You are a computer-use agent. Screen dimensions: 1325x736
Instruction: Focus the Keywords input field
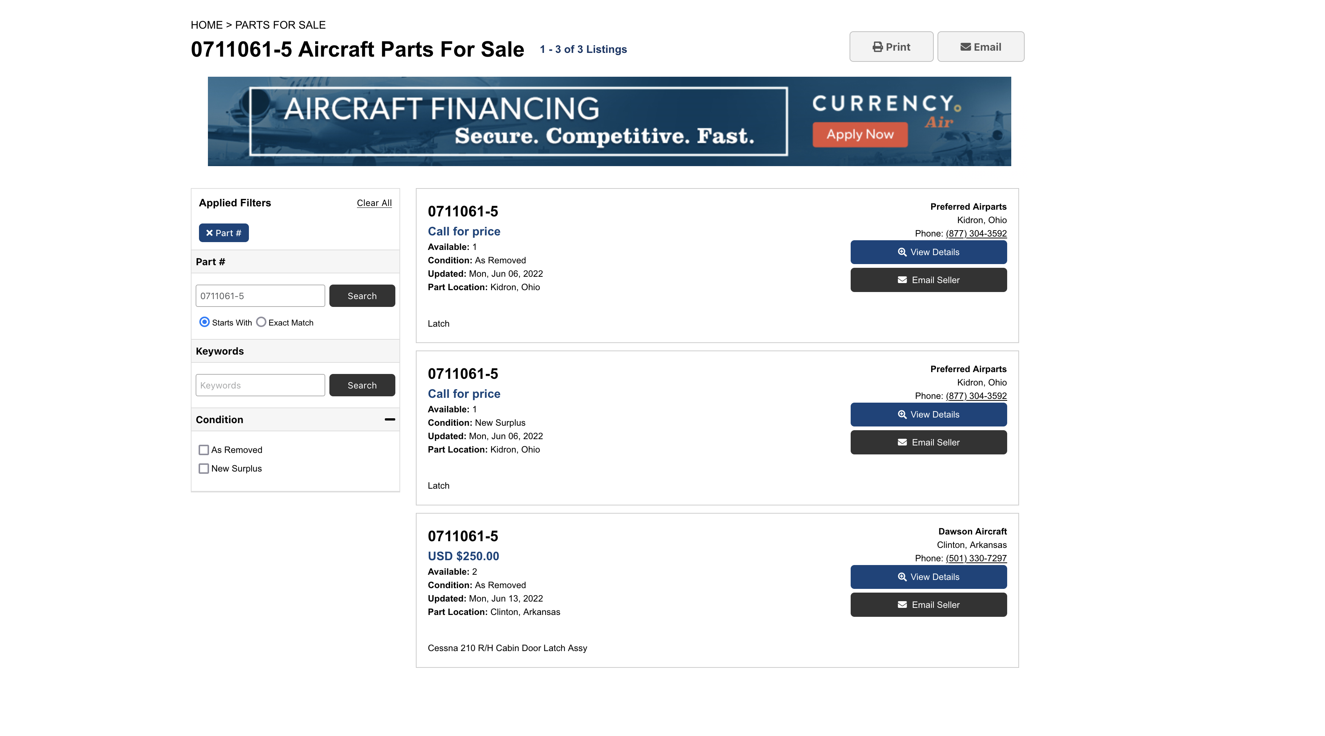pos(260,385)
